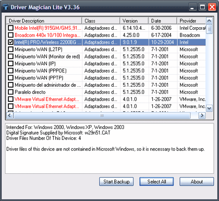Close the Driver Magician Lite window
The image size is (219, 201).
[x=212, y=7]
